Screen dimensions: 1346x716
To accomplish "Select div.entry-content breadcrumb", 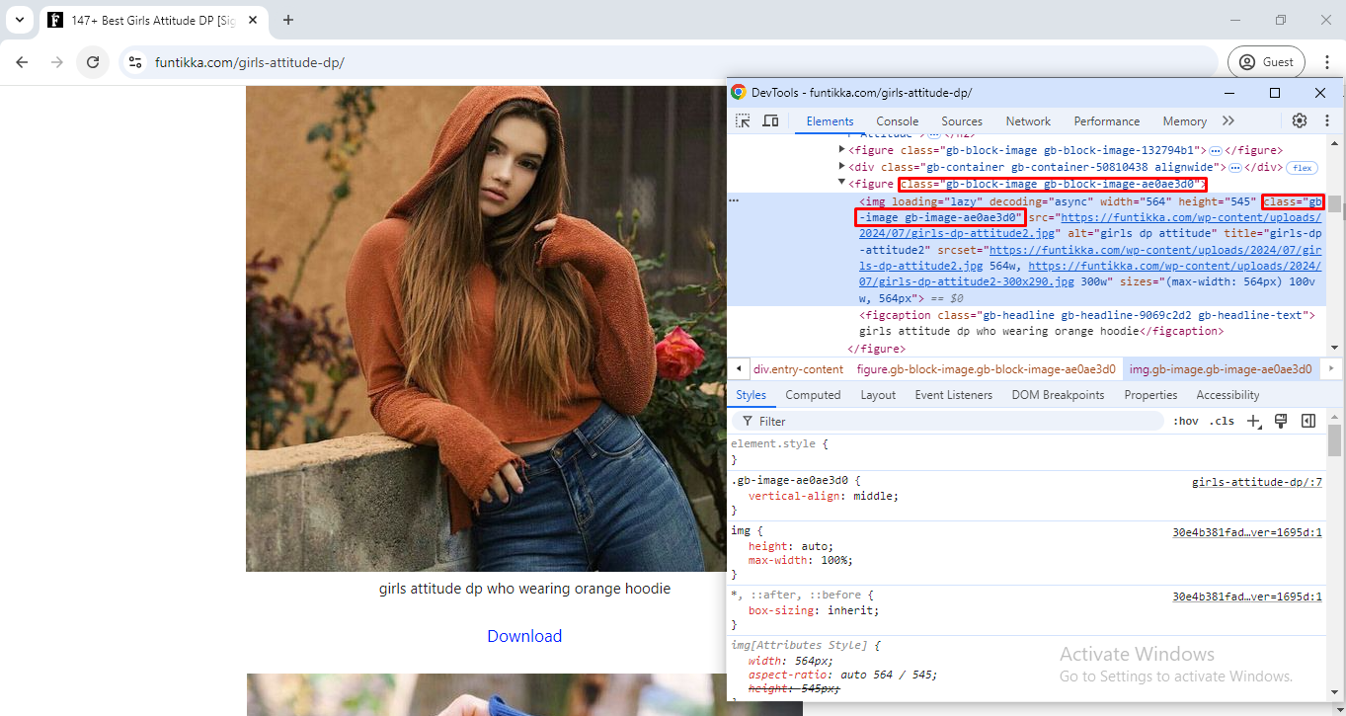I will [798, 369].
